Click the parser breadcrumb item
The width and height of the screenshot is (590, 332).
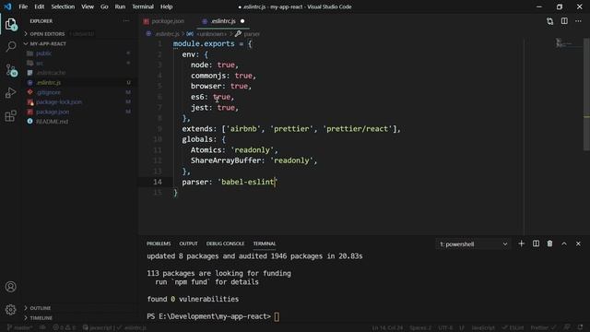tap(252, 34)
